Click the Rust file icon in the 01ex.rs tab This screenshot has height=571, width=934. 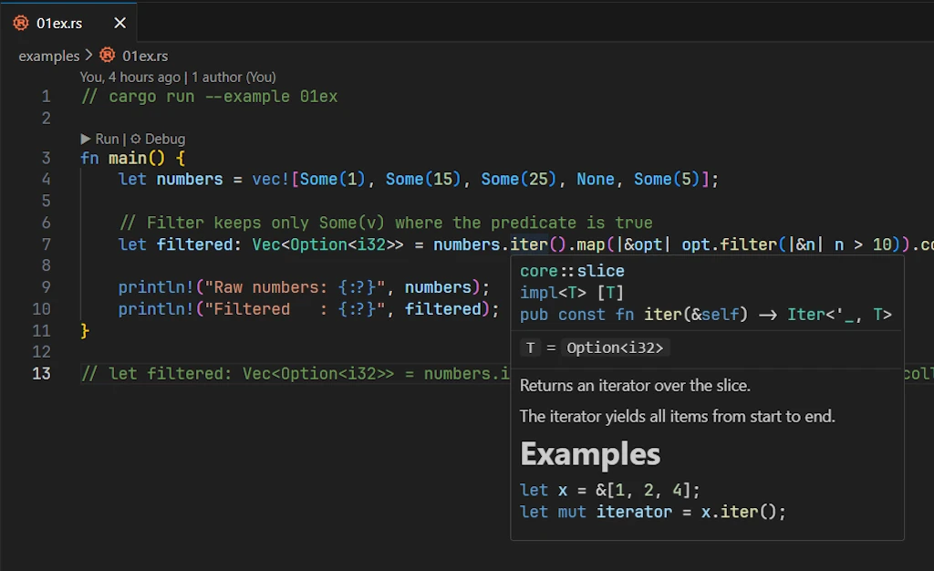pos(21,23)
